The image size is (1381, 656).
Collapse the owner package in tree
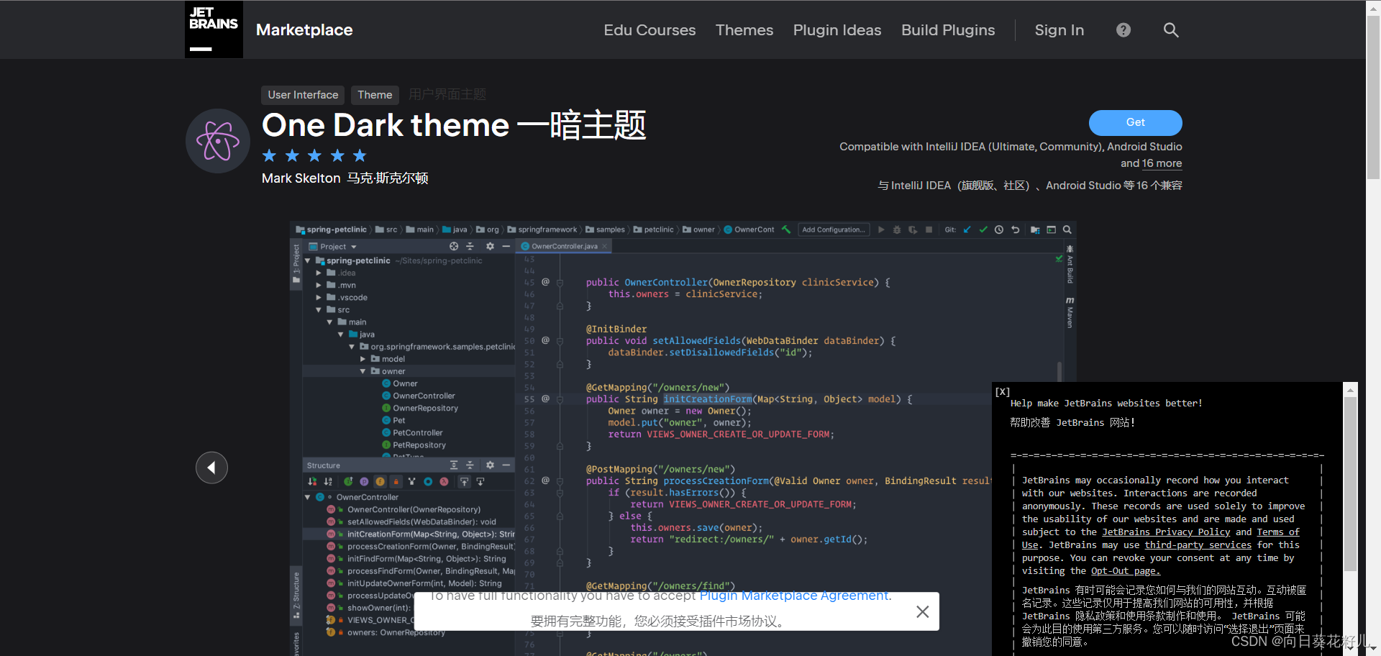click(363, 371)
